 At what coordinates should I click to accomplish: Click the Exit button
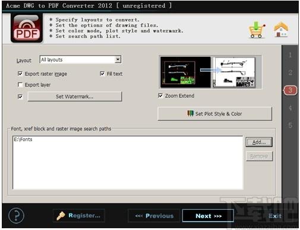(x=274, y=216)
